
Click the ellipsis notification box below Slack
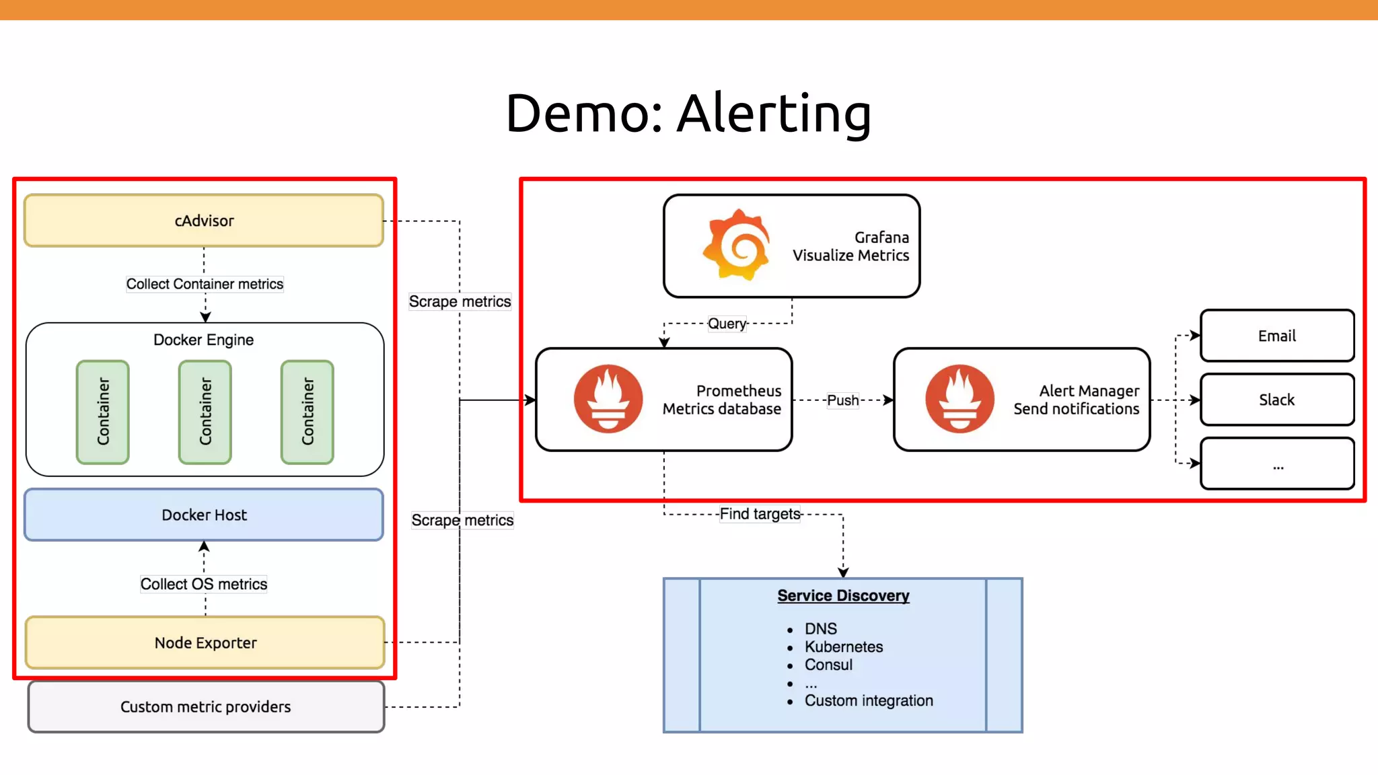tap(1276, 464)
